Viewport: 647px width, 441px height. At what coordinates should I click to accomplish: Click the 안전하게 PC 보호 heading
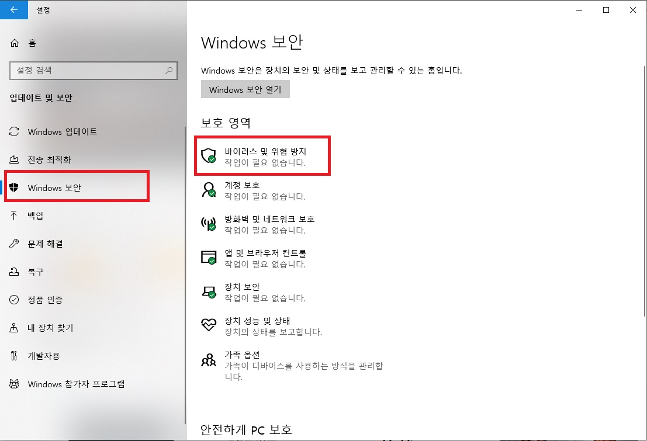246,429
